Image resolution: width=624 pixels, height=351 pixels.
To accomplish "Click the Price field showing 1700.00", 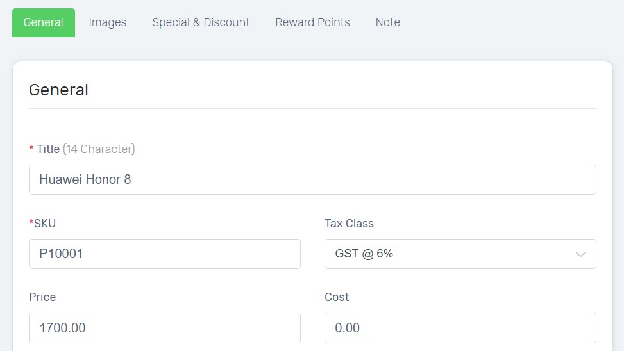I will [x=165, y=328].
